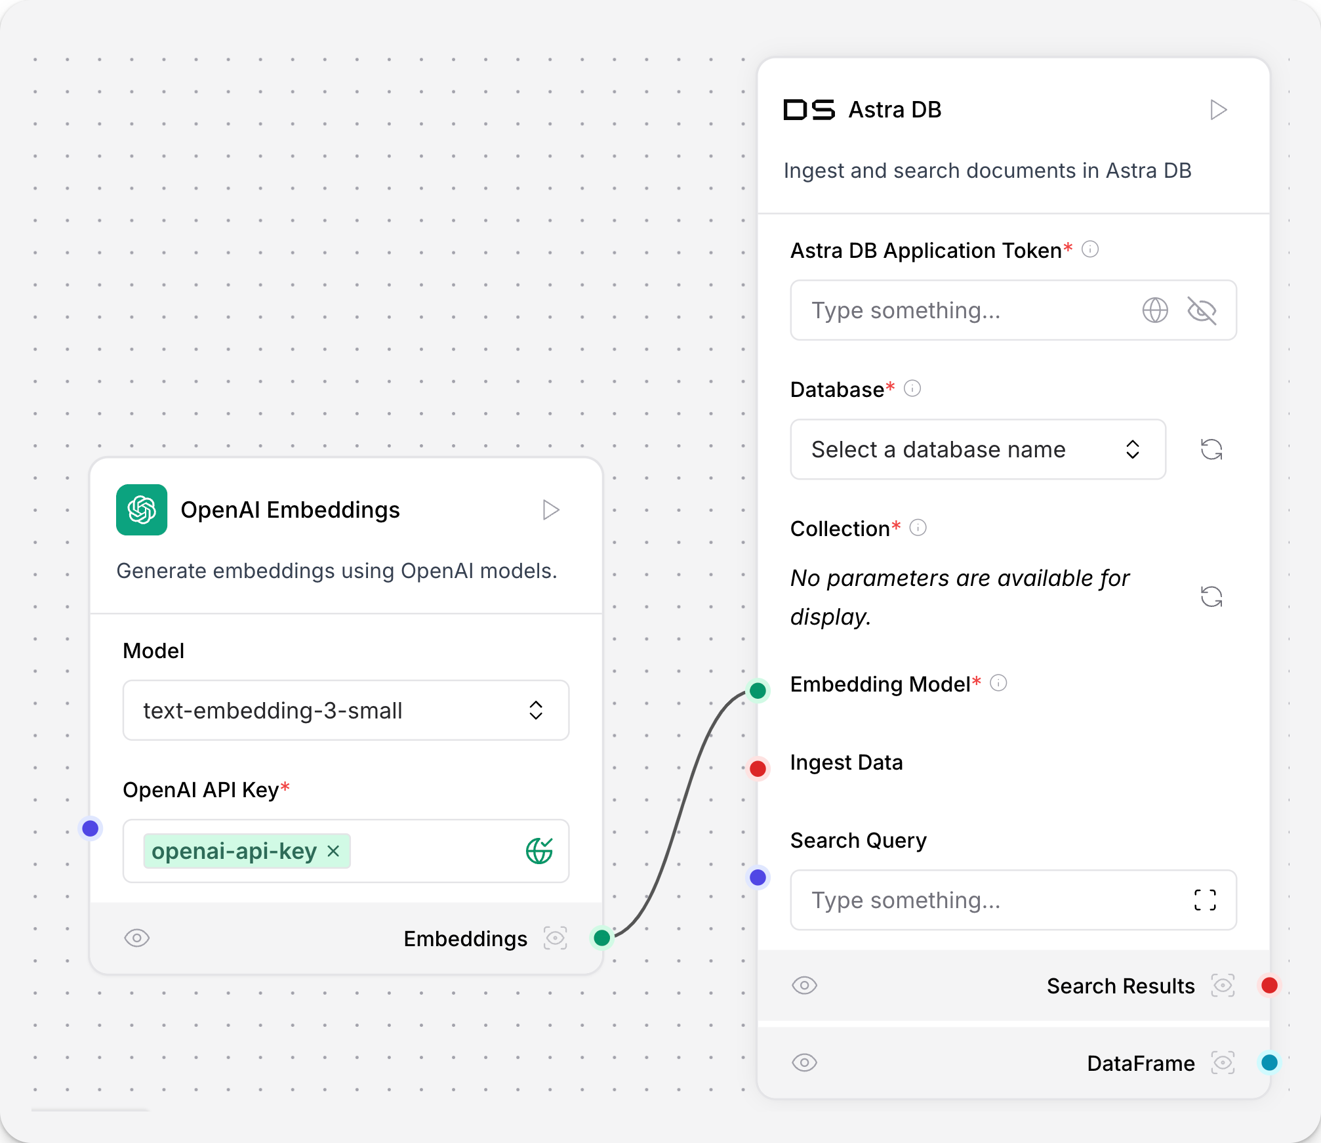1321x1143 pixels.
Task: Refresh the Collection options
Action: (1211, 596)
